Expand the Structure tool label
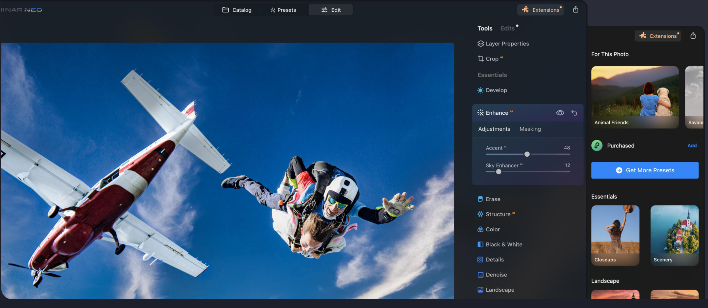708x308 pixels. click(498, 214)
